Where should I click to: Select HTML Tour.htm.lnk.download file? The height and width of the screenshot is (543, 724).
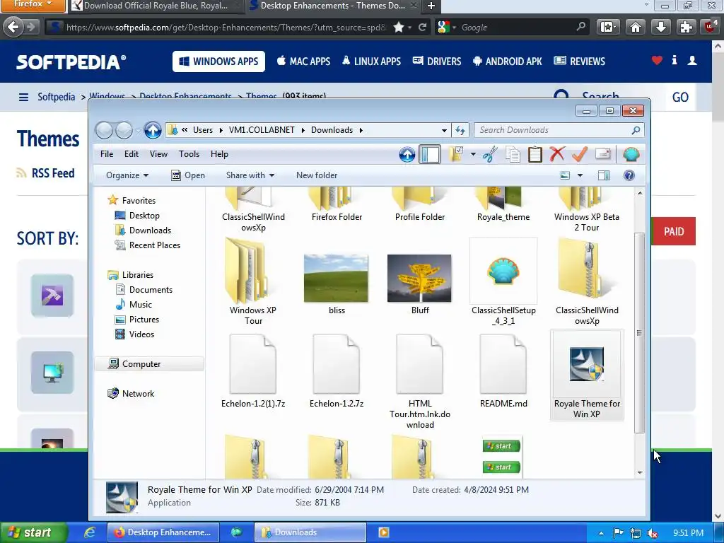click(420, 381)
